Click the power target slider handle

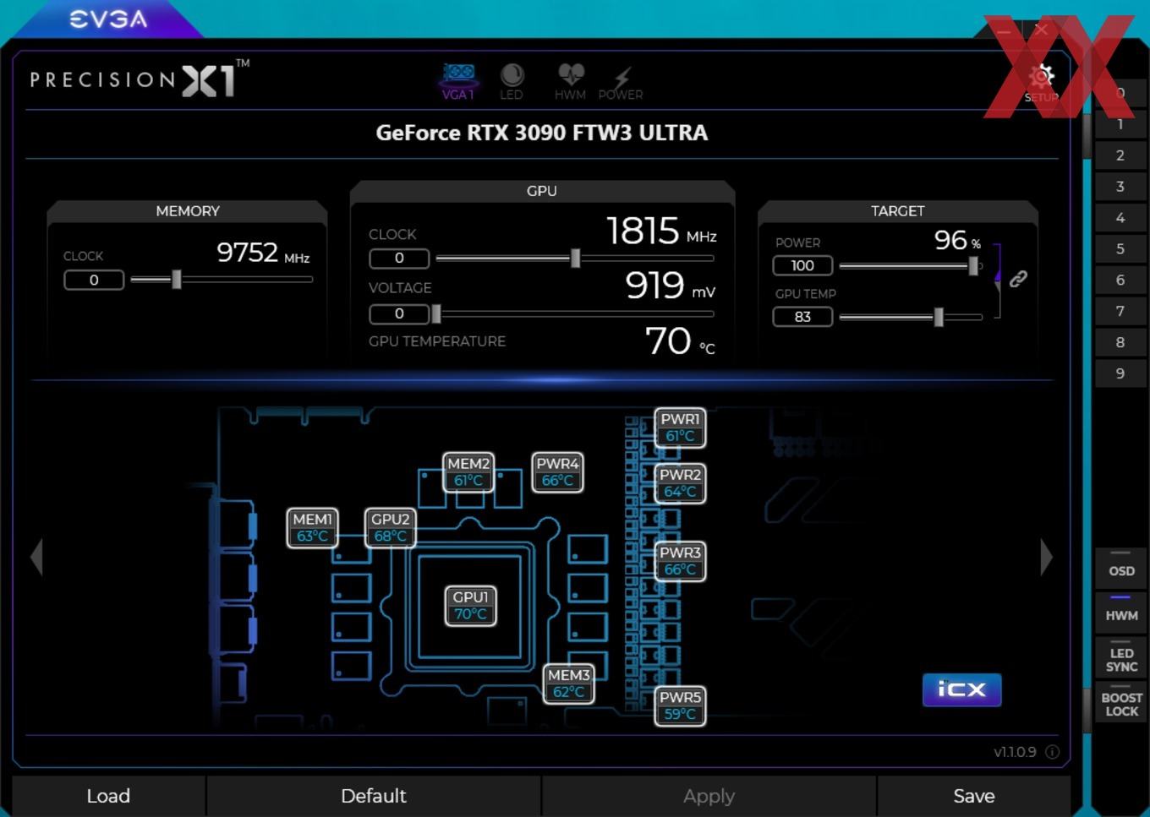pyautogui.click(x=973, y=265)
